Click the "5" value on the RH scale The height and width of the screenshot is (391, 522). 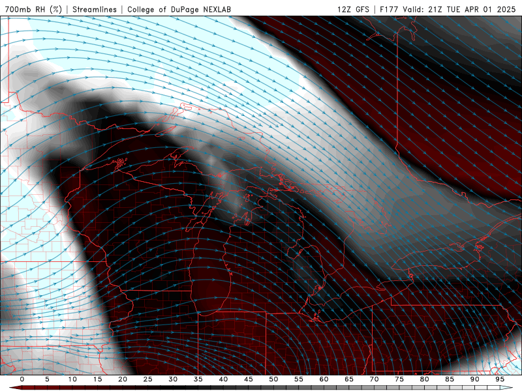coord(47,379)
